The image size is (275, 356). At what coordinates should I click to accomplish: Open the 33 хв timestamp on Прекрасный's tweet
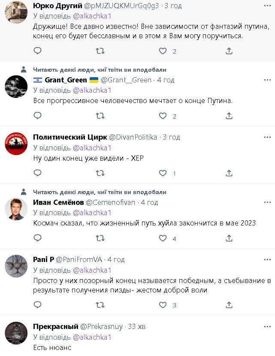[x=137, y=327]
